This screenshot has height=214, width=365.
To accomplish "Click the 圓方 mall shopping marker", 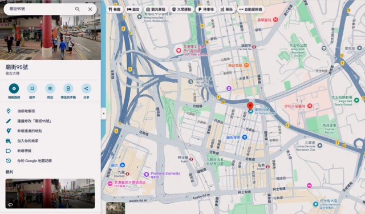I will pos(123,165).
